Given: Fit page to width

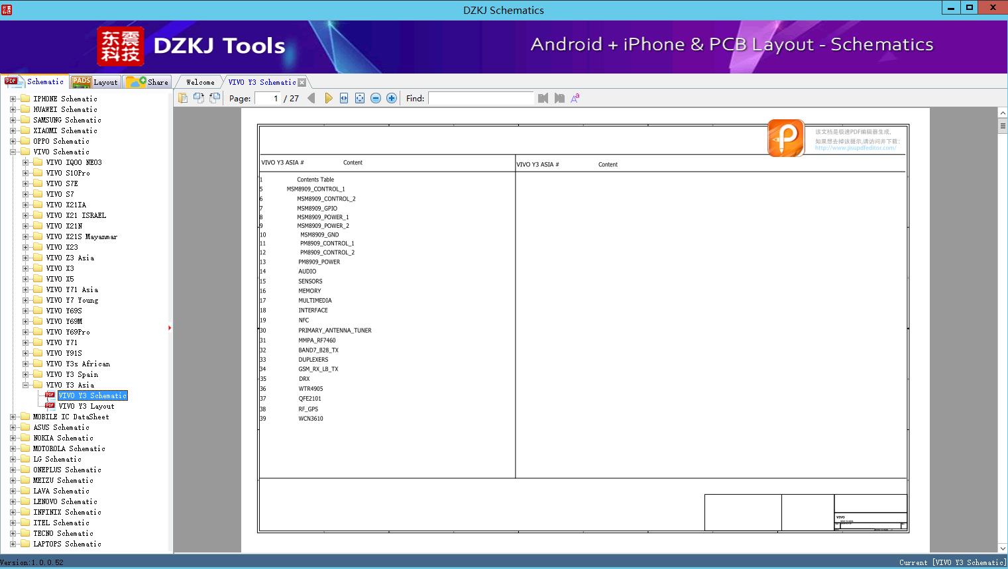Looking at the screenshot, I should click(x=344, y=98).
